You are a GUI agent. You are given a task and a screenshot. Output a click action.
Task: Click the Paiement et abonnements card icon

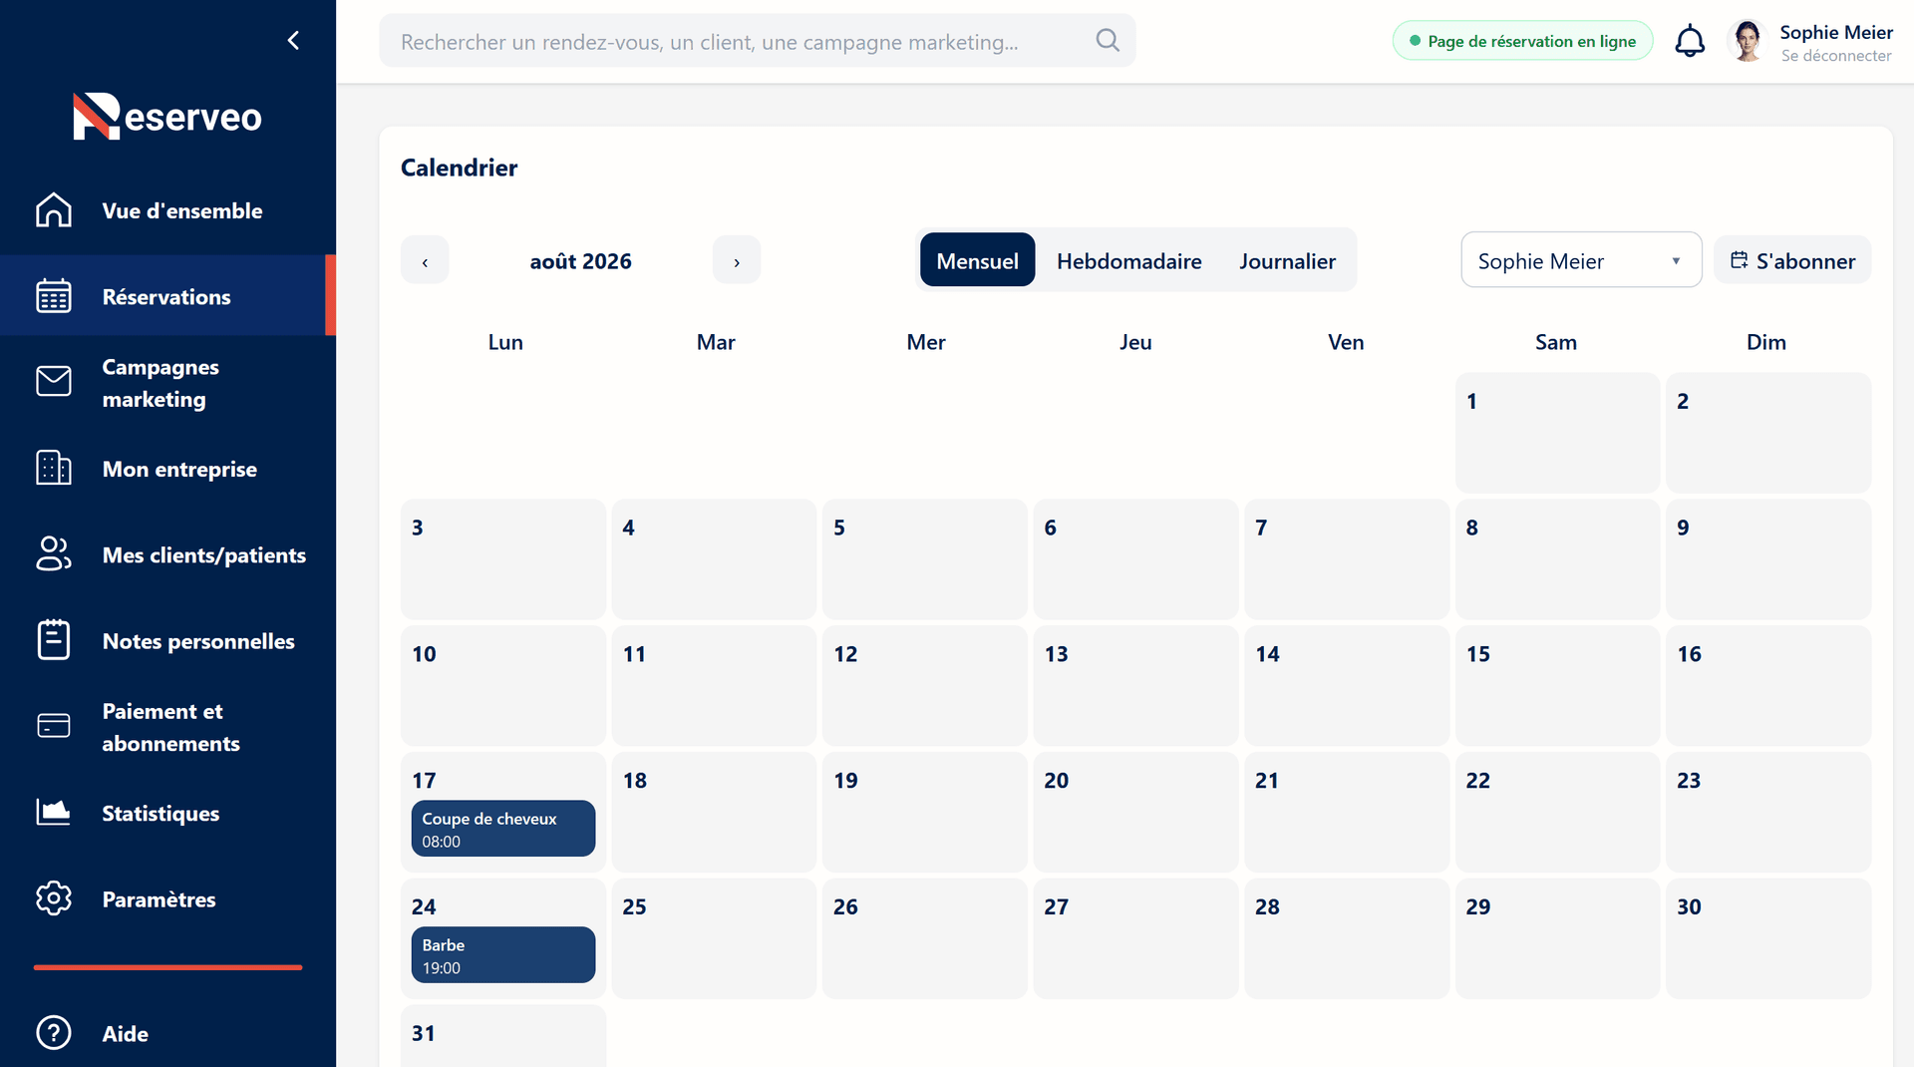click(x=54, y=726)
